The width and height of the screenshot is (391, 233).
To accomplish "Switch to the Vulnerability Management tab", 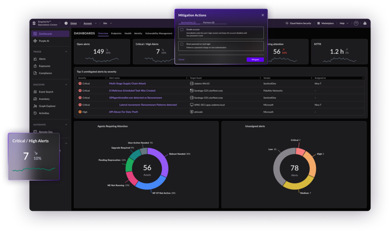I will 158,33.
